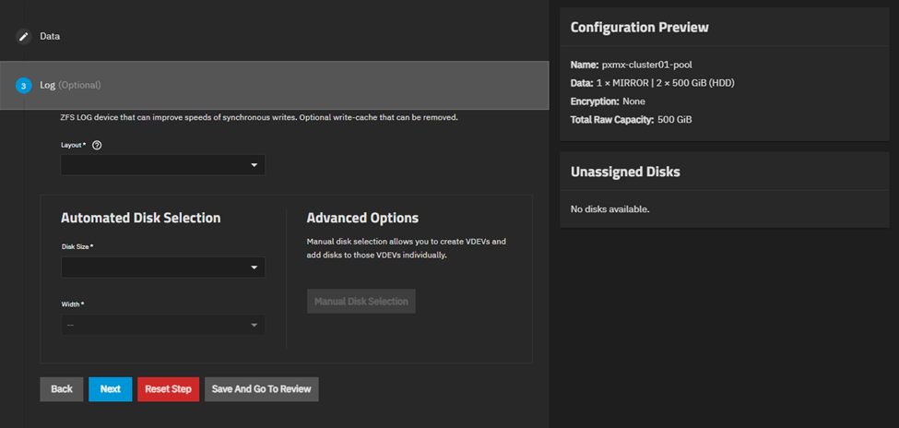Click the Back button

tap(62, 389)
